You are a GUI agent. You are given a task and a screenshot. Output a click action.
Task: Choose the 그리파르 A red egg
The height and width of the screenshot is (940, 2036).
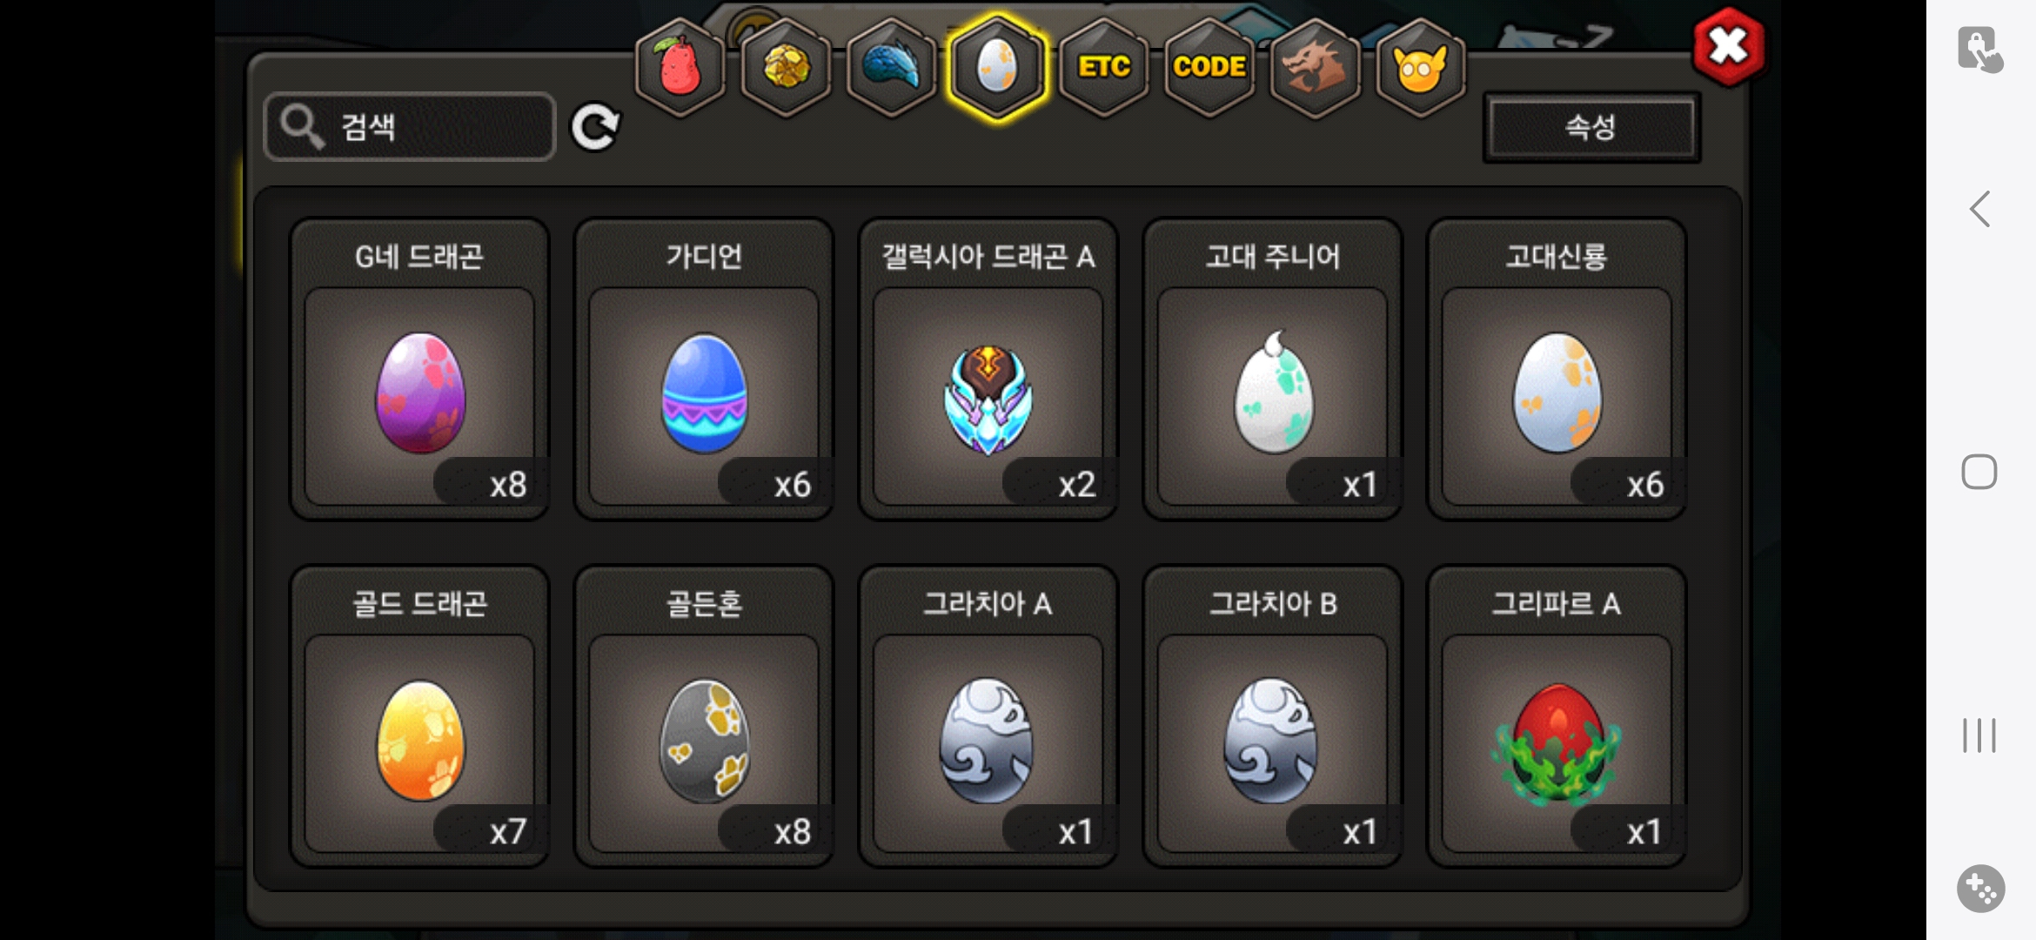click(1557, 717)
